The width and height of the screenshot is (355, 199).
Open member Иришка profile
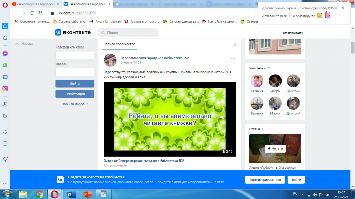pos(257,106)
